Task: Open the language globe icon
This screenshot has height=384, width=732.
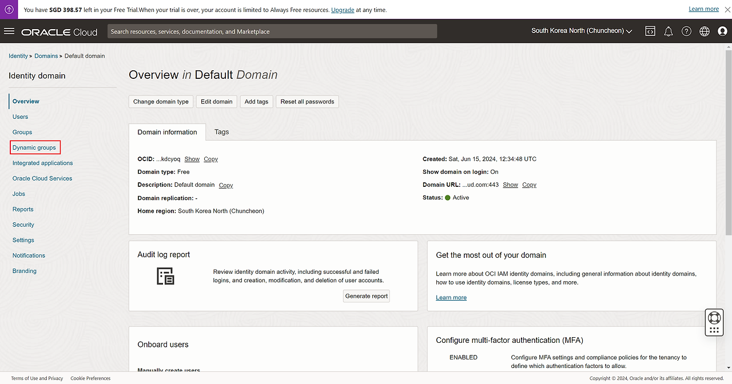Action: [705, 31]
